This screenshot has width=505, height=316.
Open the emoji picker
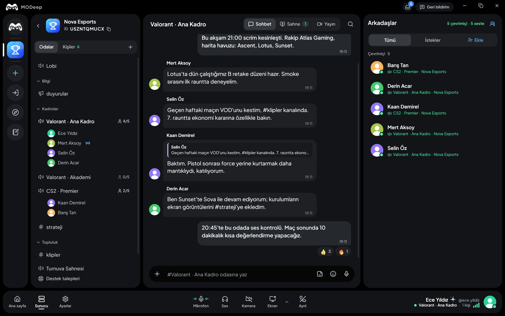pos(333,274)
